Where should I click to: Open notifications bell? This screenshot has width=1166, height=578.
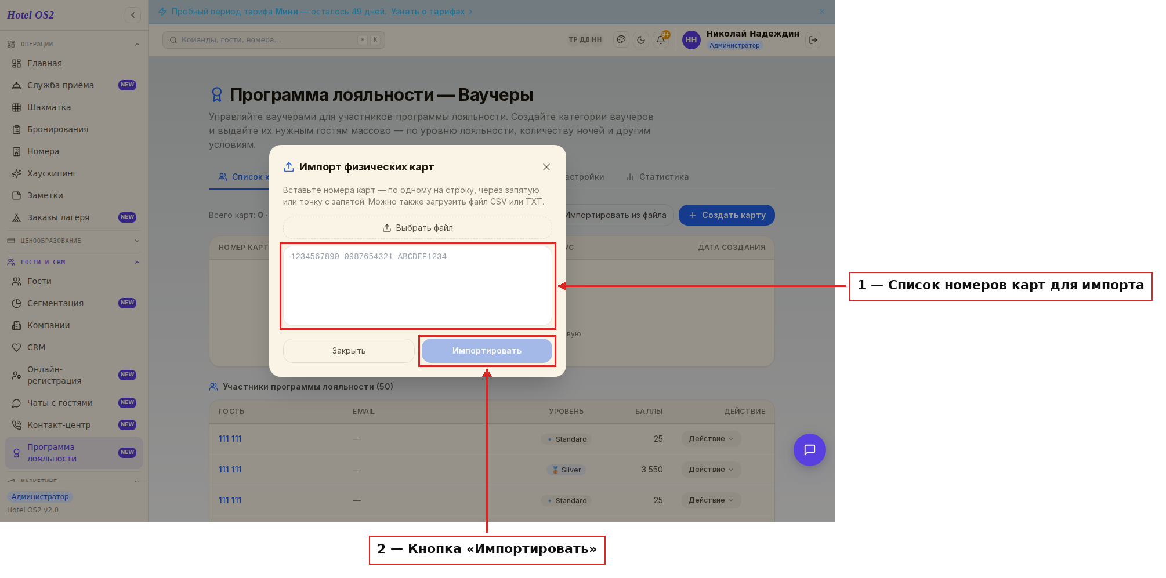[x=661, y=40]
